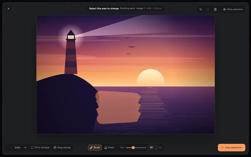This screenshot has width=251, height=157.
Task: Close the selection editor with the X icon
Action: click(x=9, y=9)
